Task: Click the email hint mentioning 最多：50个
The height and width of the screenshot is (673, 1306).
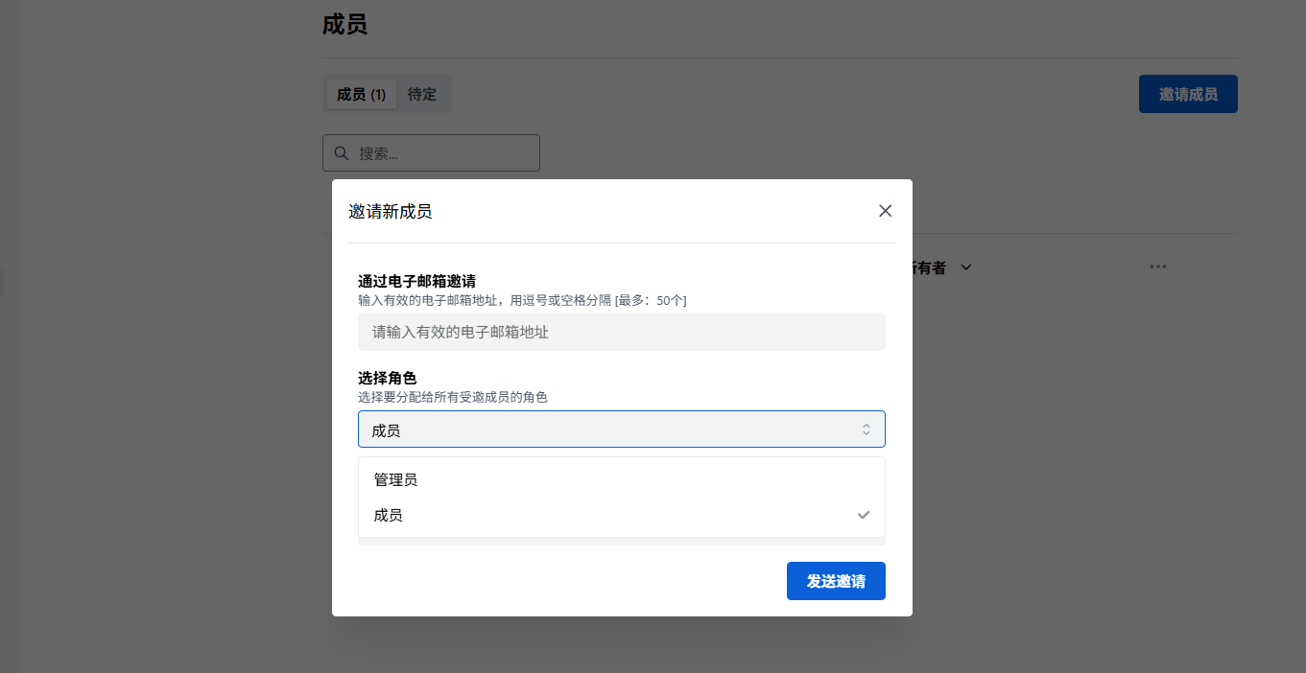Action: [522, 300]
